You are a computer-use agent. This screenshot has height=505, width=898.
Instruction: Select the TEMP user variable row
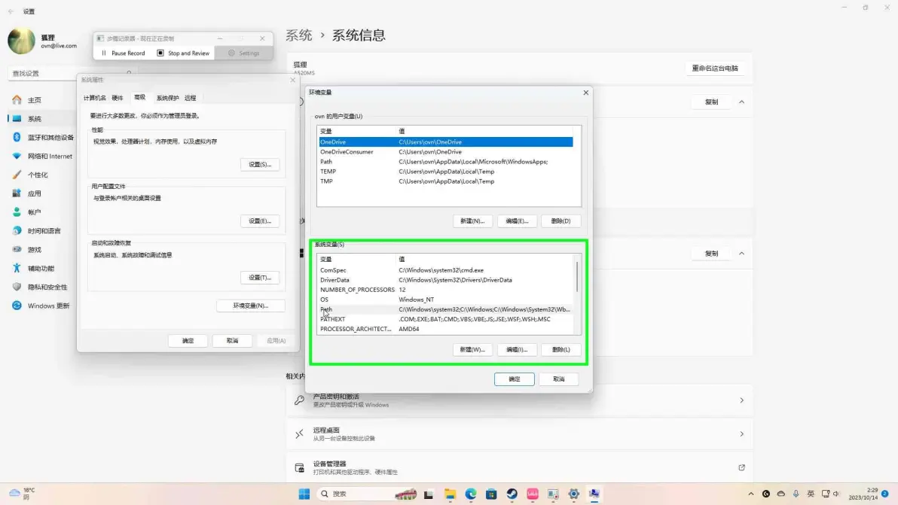tap(446, 172)
